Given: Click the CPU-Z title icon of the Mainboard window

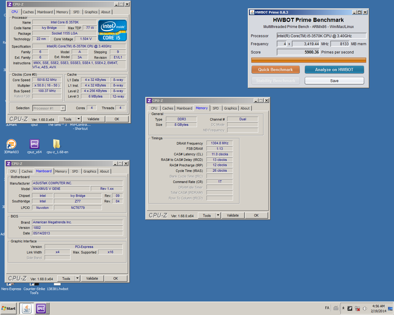Looking at the screenshot, I should (9, 164).
